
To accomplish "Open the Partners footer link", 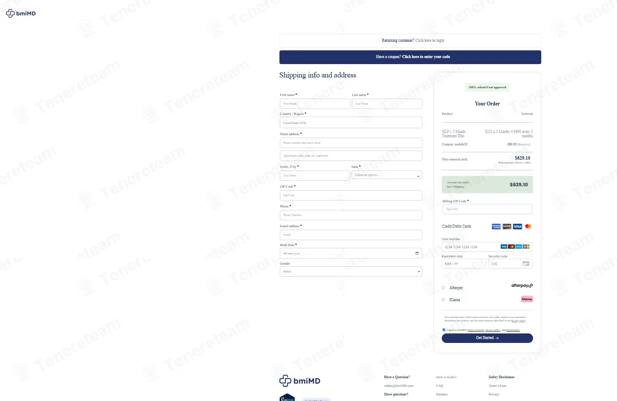I will (x=442, y=395).
